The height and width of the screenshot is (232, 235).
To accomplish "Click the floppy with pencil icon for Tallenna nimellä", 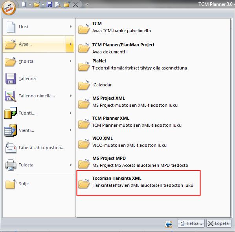I will point(11,96).
